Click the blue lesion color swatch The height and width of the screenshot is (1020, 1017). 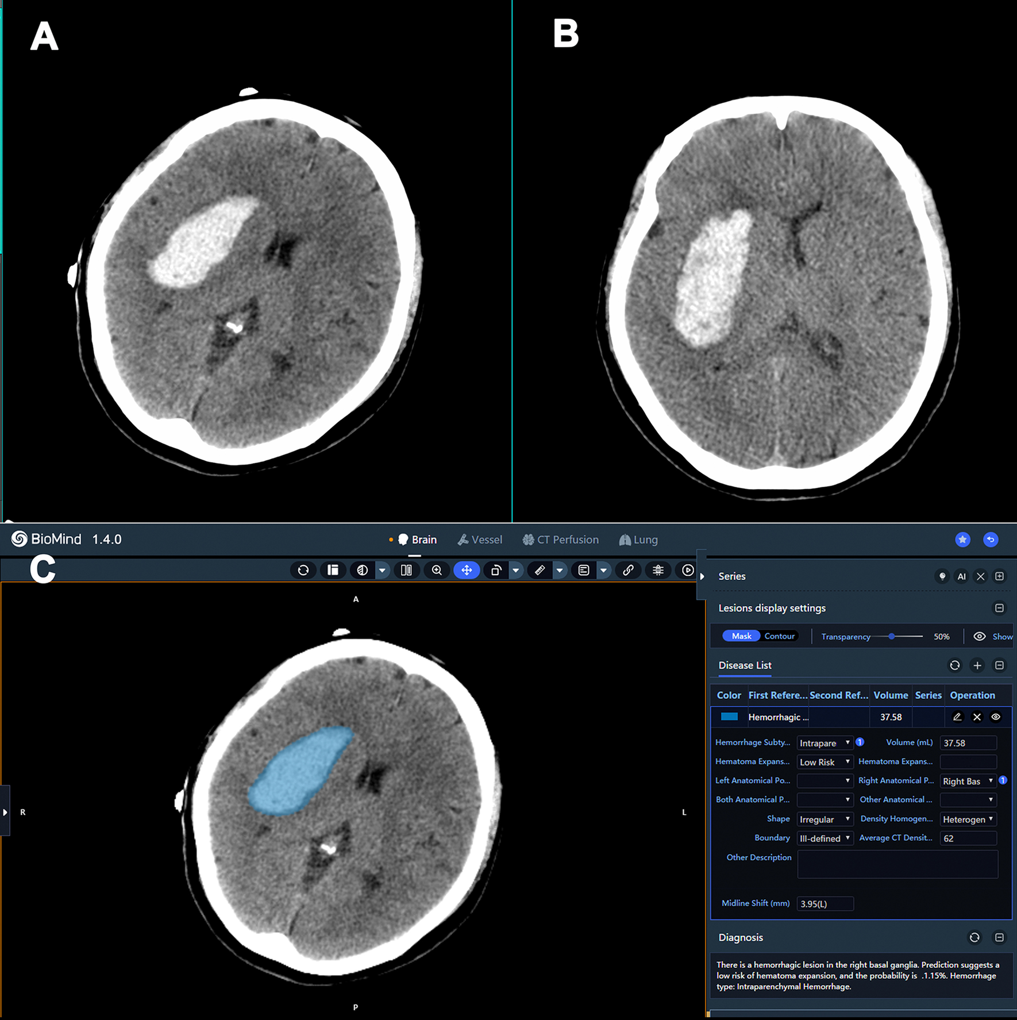pyautogui.click(x=729, y=717)
